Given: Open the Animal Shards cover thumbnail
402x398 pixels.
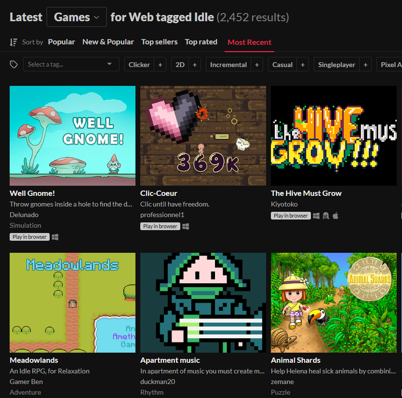Looking at the screenshot, I should [334, 302].
